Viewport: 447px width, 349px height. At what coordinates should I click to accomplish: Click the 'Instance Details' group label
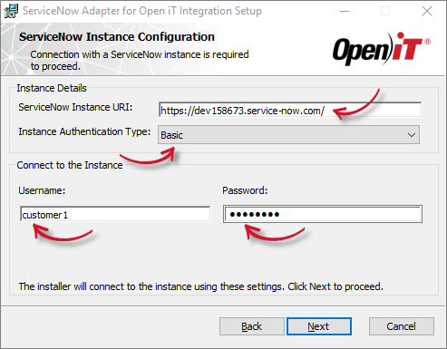[x=52, y=88]
